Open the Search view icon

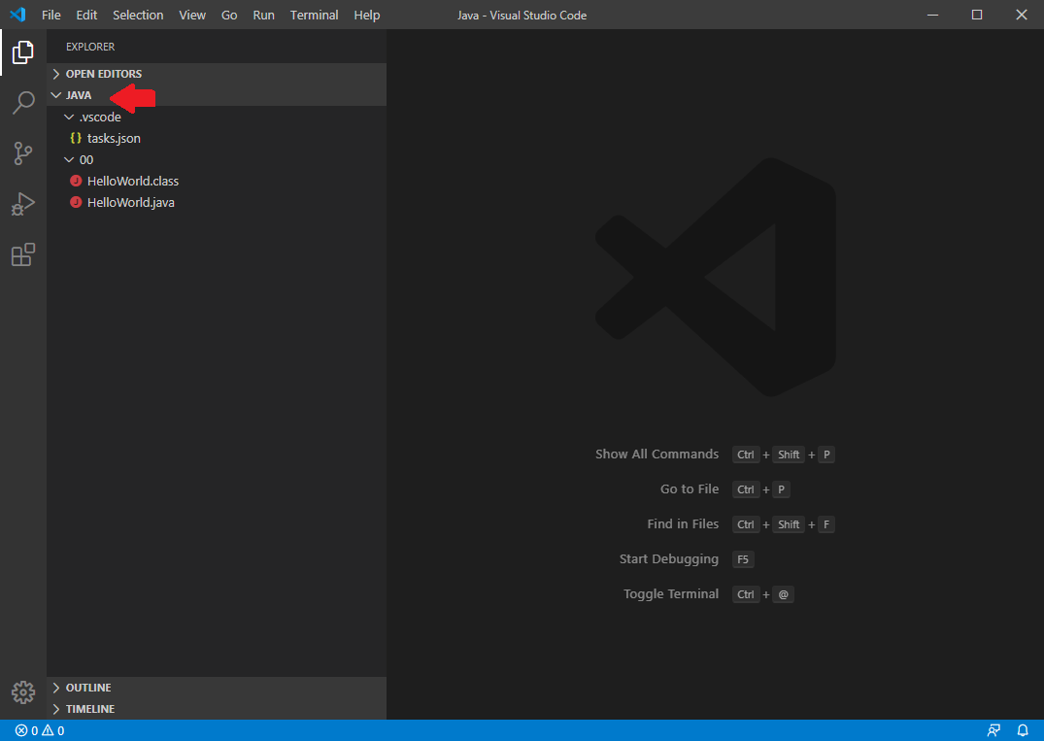click(x=23, y=103)
